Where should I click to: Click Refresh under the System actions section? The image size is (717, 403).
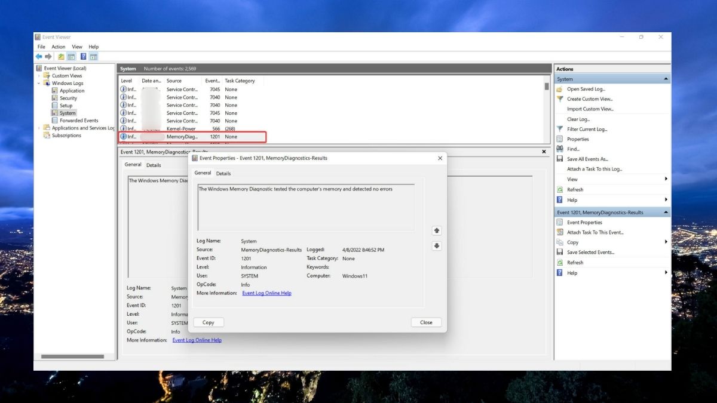(x=575, y=190)
